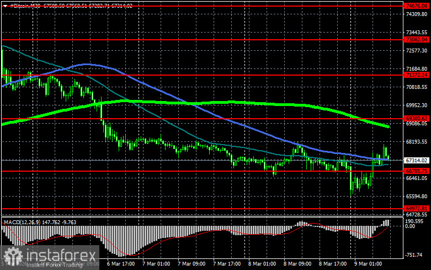Click the 71684.80 price scale value
This screenshot has width=431, height=270.
417,68
